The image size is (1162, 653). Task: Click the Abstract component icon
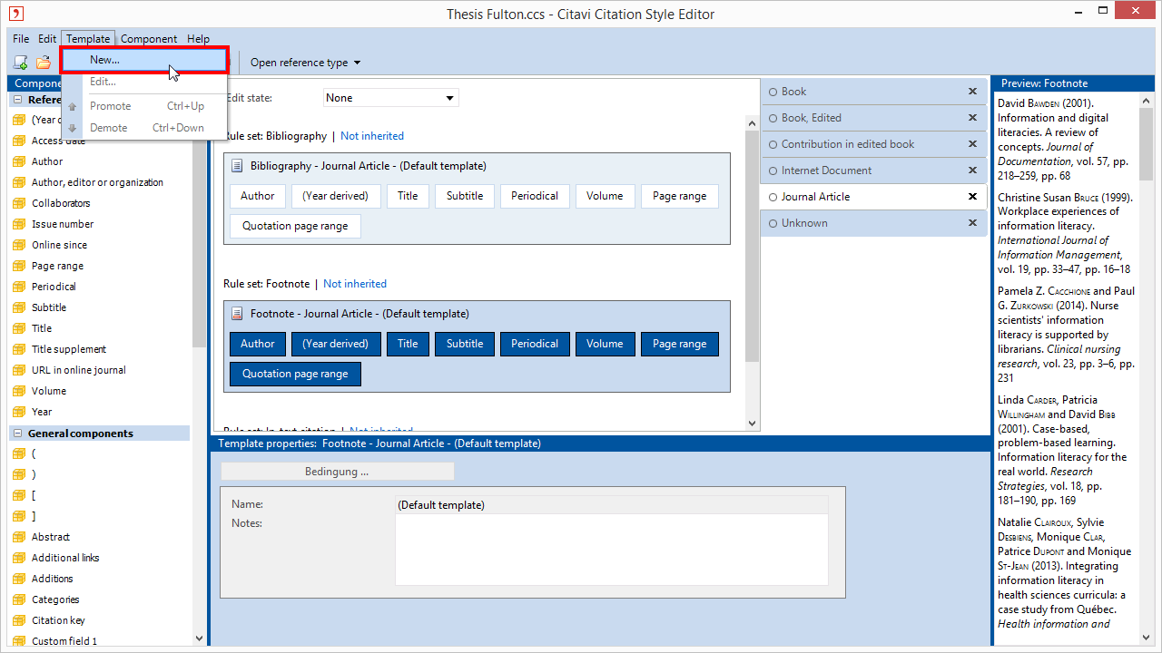point(19,537)
